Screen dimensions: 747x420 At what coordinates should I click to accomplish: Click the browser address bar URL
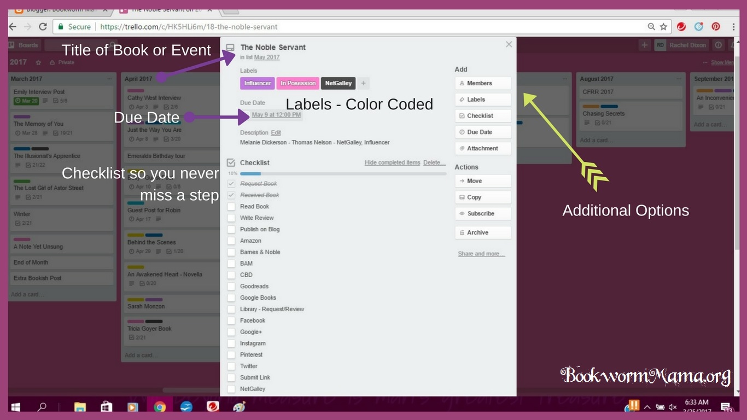coord(189,26)
